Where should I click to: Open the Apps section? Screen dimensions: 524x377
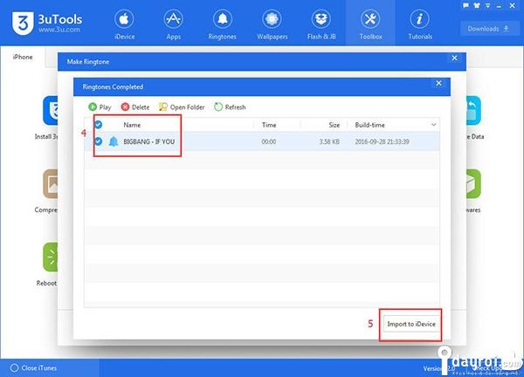click(172, 25)
